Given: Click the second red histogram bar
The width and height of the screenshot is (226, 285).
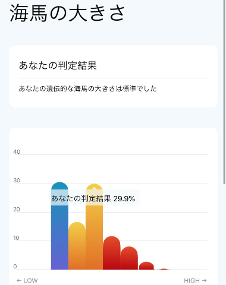Looking at the screenshot, I should (x=129, y=258).
